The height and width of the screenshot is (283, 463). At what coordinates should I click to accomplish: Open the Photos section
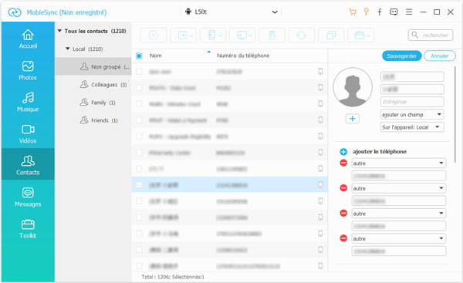28,70
